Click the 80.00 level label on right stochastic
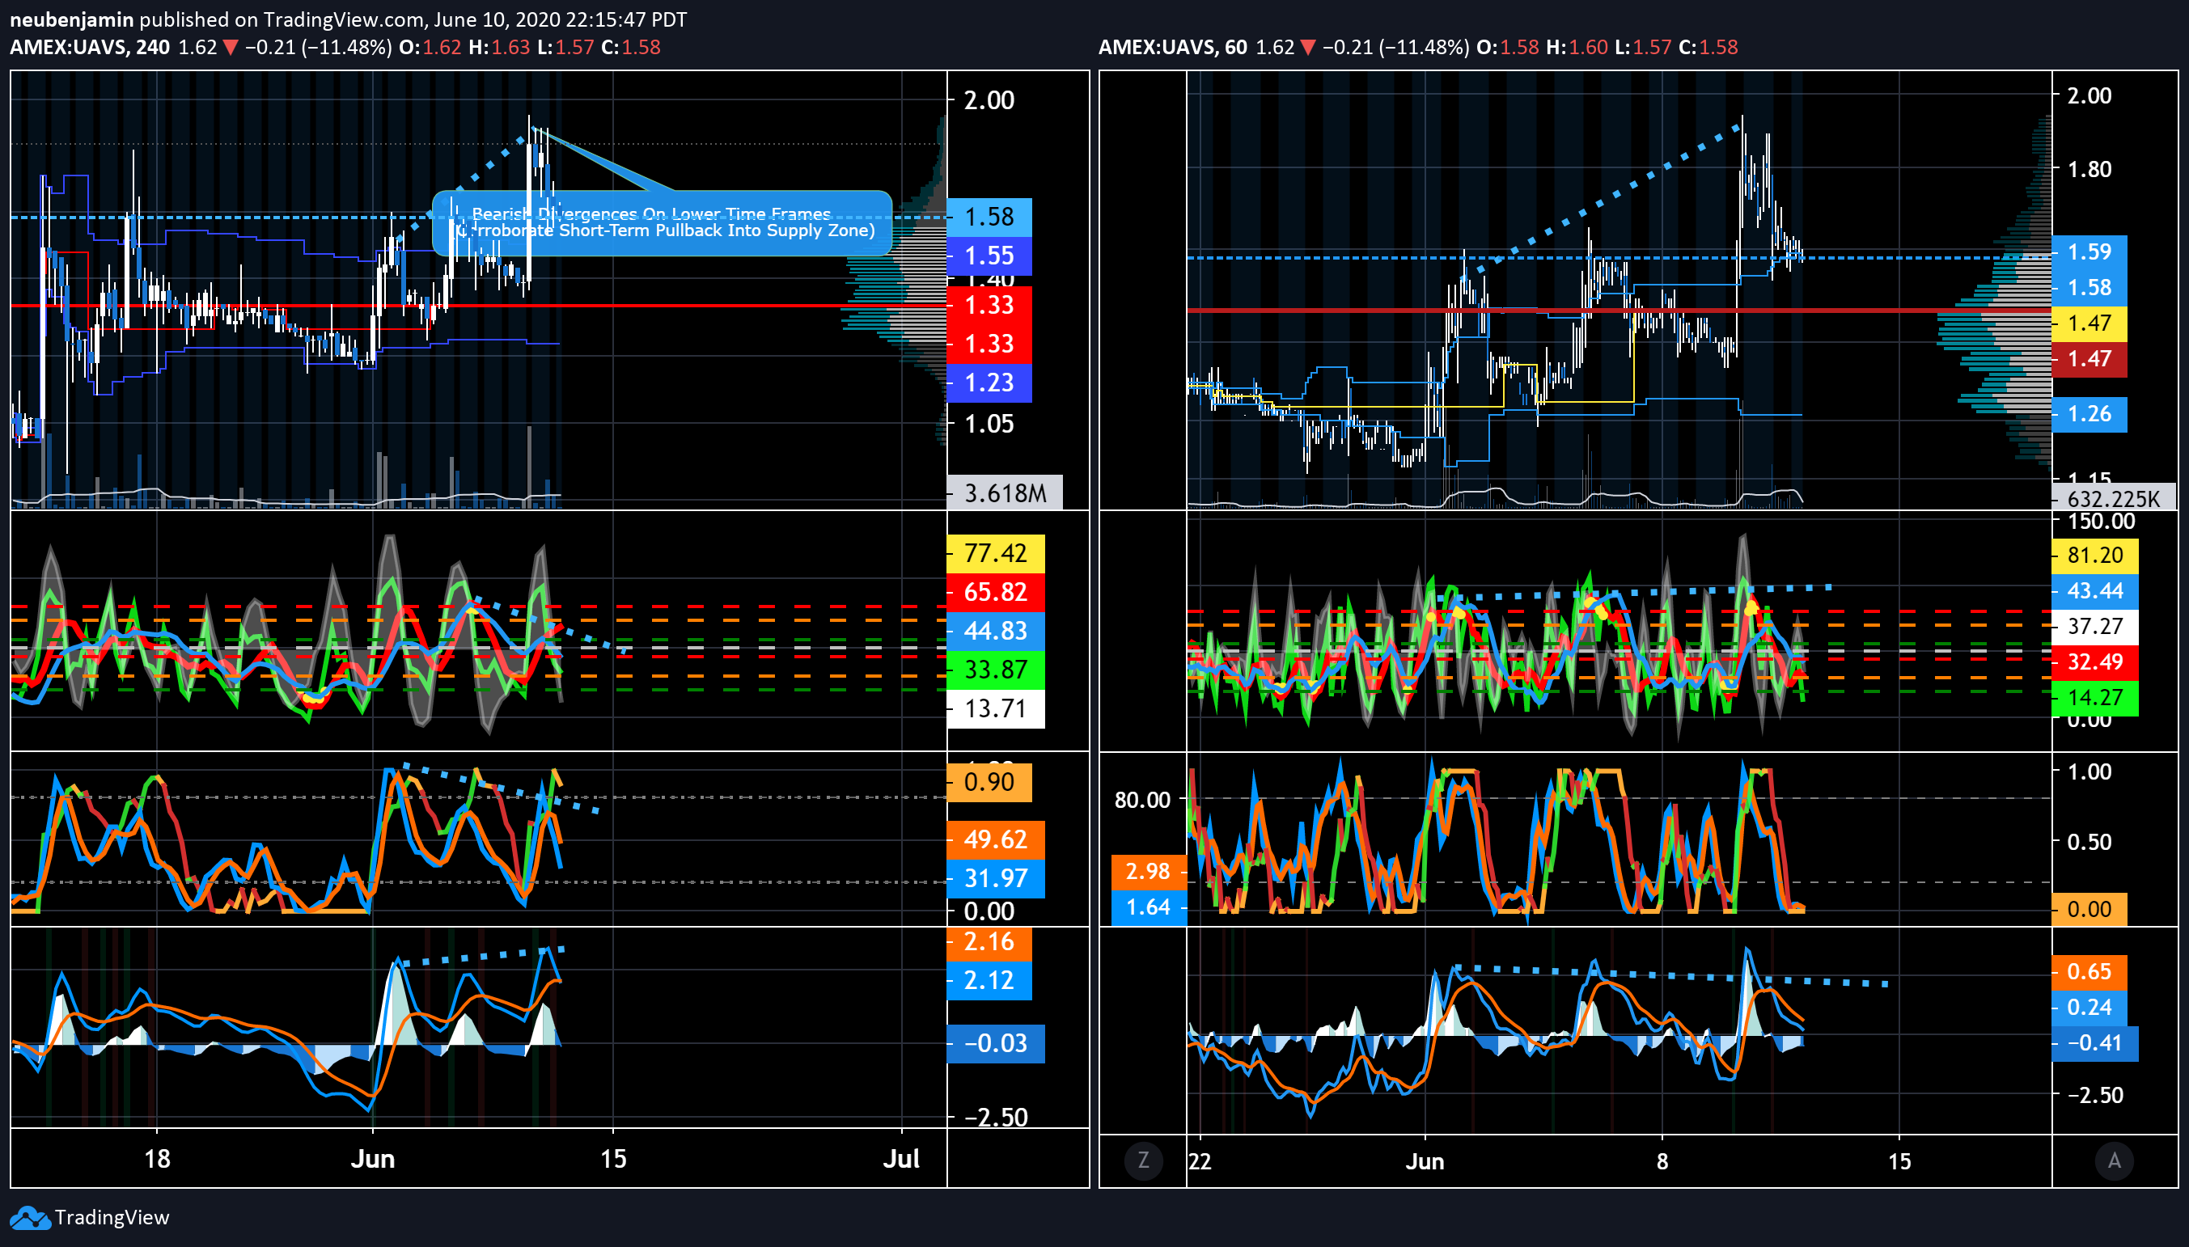Screen dimensions: 2189x1247 click(x=1142, y=800)
